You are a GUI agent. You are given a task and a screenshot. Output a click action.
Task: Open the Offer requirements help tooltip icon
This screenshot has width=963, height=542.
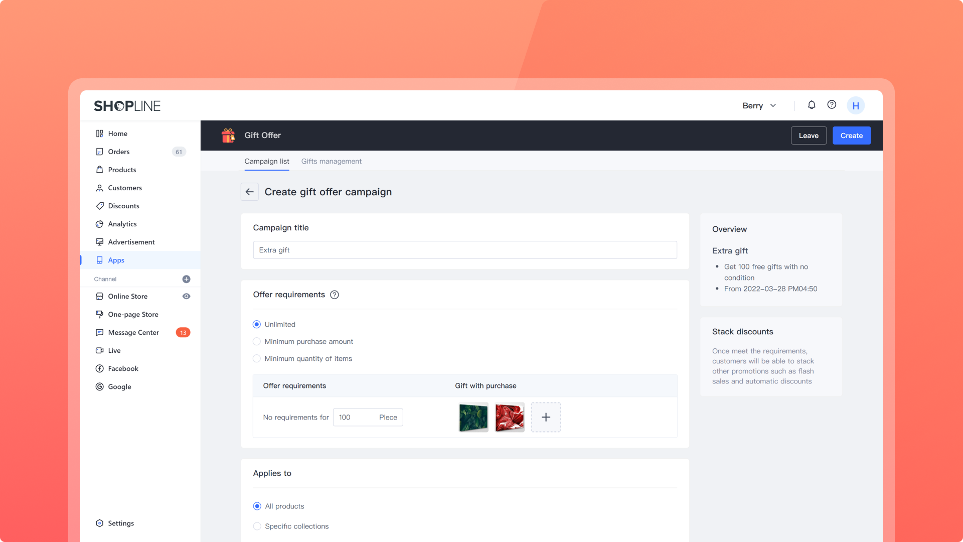[x=335, y=295]
